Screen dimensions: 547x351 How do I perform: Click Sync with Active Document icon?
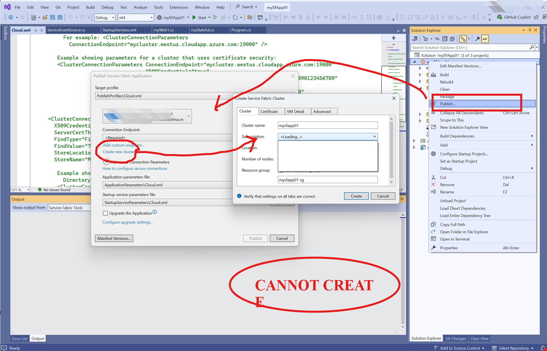pos(437,39)
